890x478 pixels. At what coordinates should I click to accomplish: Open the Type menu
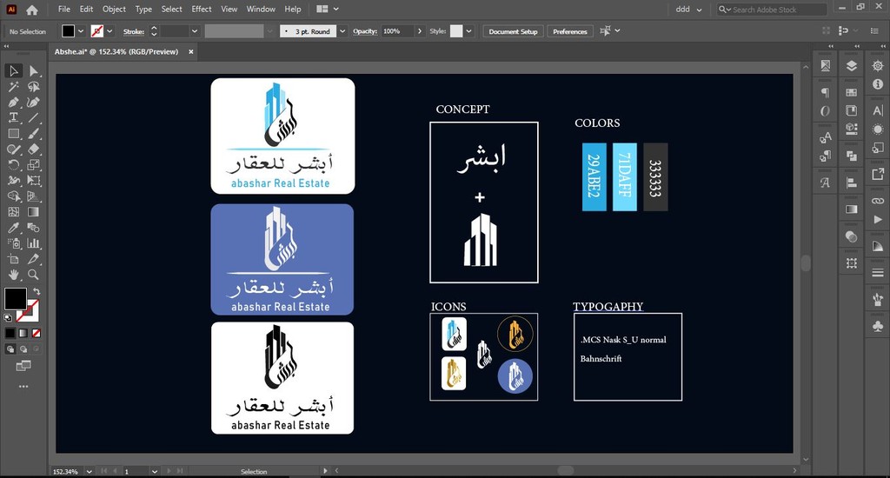click(x=143, y=9)
